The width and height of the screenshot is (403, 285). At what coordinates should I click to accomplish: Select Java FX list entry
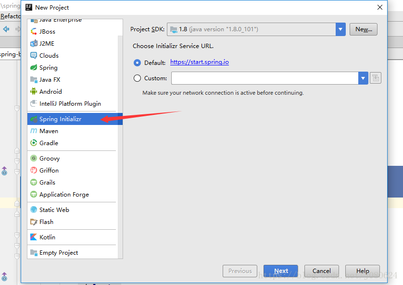click(75, 80)
